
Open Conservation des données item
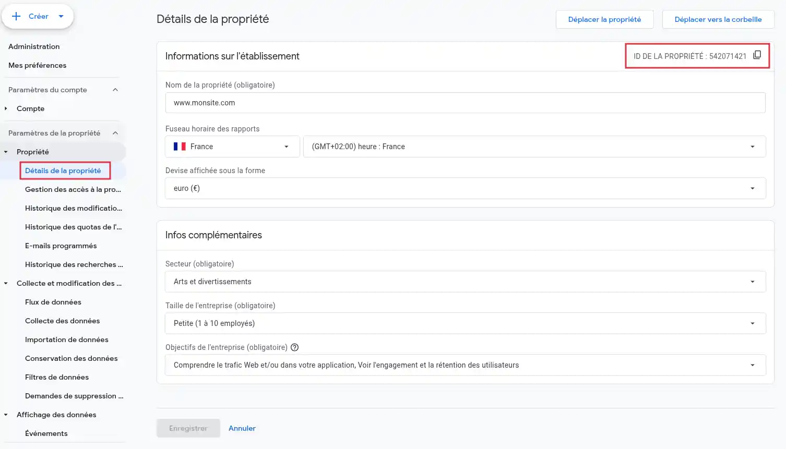[71, 358]
